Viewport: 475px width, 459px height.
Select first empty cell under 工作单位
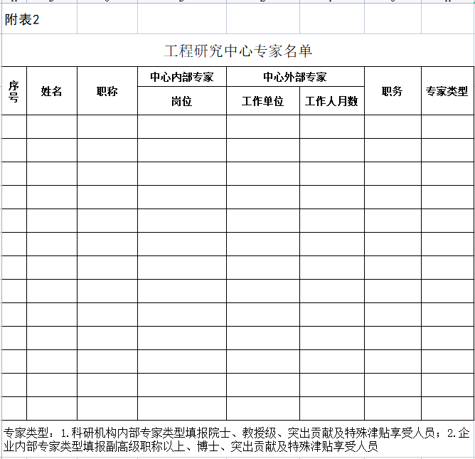point(262,127)
